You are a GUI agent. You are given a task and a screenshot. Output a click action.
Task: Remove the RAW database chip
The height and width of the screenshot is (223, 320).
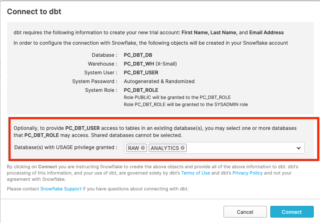143,148
